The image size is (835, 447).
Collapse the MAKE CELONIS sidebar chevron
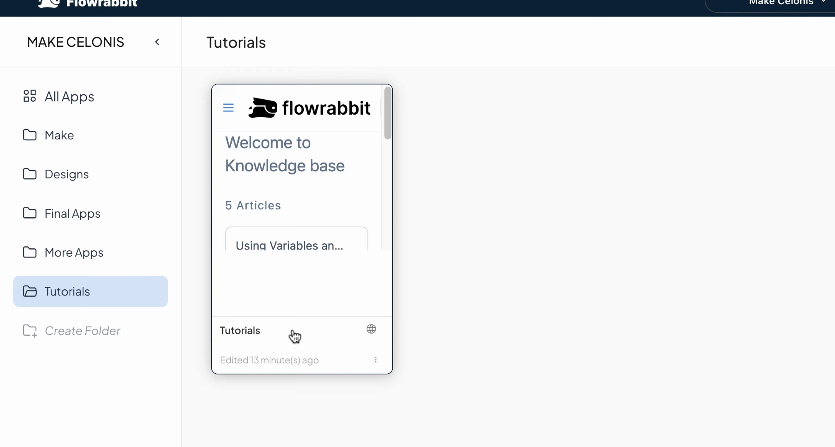click(157, 42)
